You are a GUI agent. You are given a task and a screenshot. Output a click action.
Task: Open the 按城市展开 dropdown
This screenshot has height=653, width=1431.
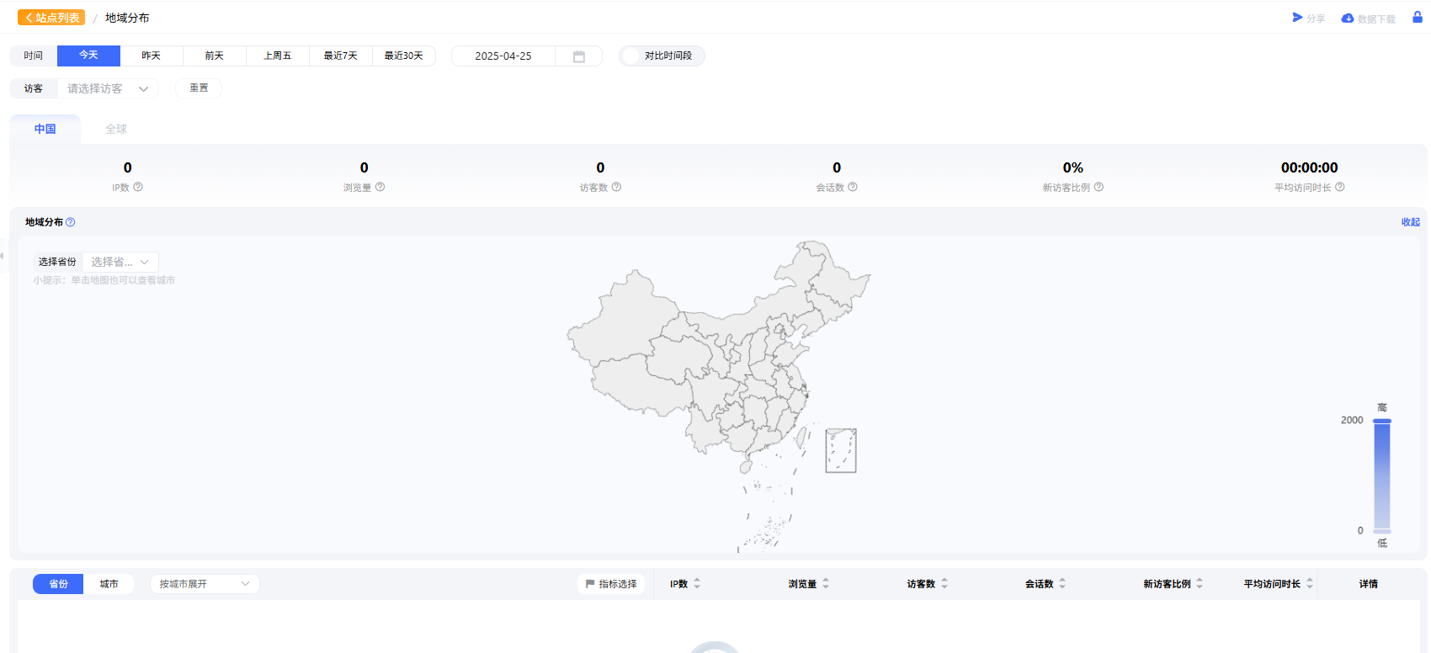pyautogui.click(x=205, y=584)
